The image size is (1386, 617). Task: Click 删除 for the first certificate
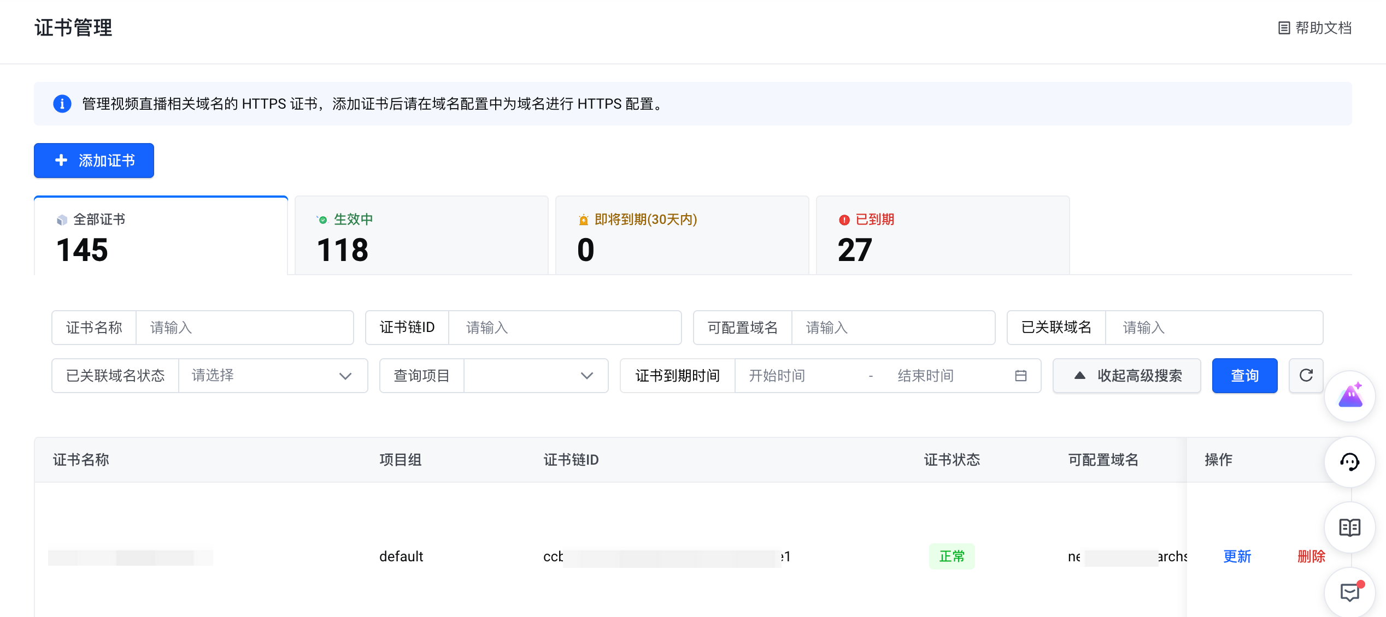click(1311, 556)
